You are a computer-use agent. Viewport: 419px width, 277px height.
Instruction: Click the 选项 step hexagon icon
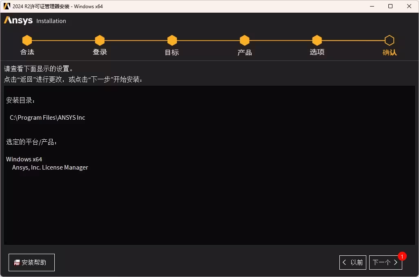317,40
